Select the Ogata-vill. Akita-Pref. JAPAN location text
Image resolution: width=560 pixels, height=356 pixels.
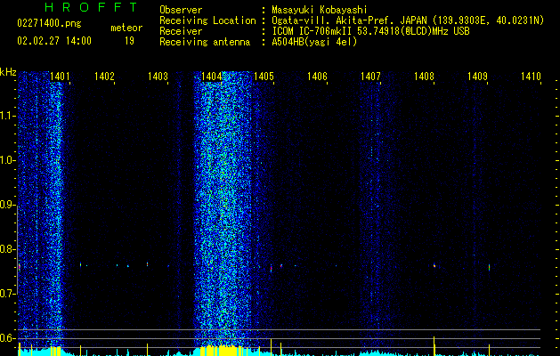coord(408,20)
